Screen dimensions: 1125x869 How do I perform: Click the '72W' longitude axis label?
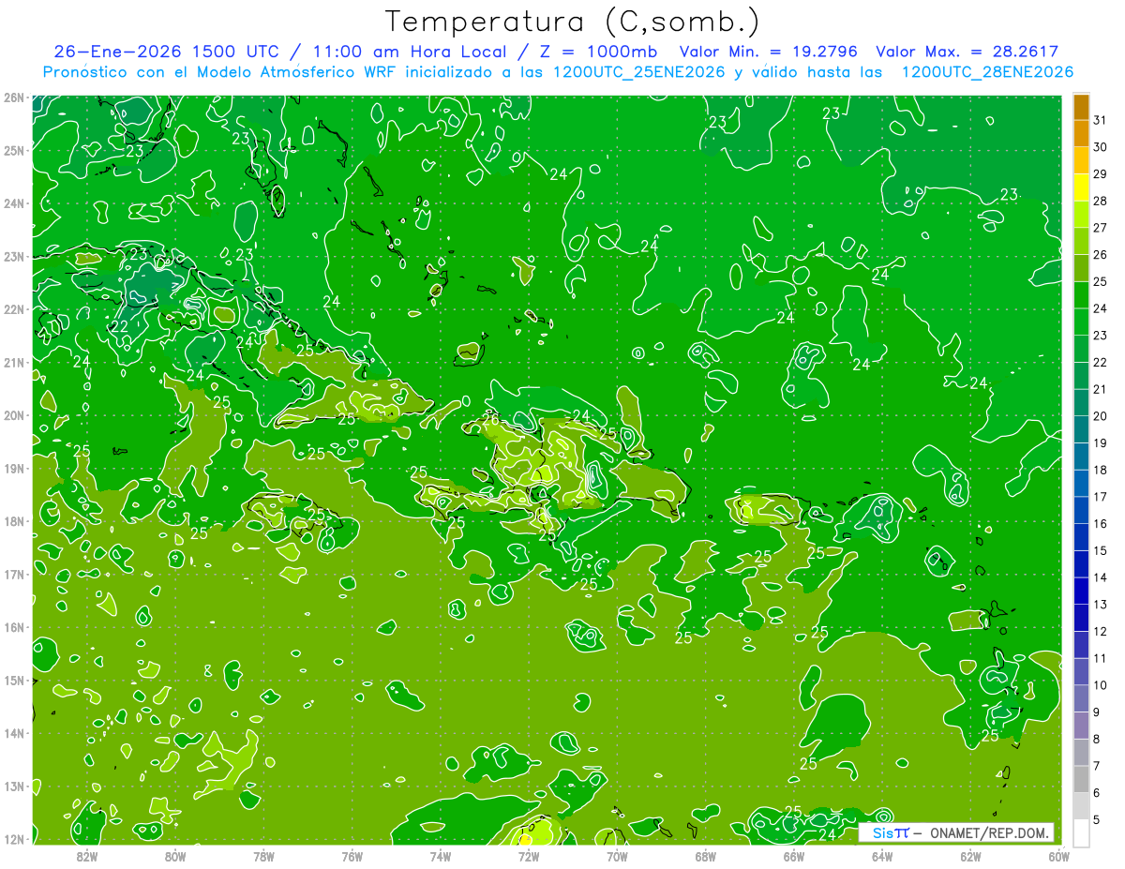click(x=528, y=856)
